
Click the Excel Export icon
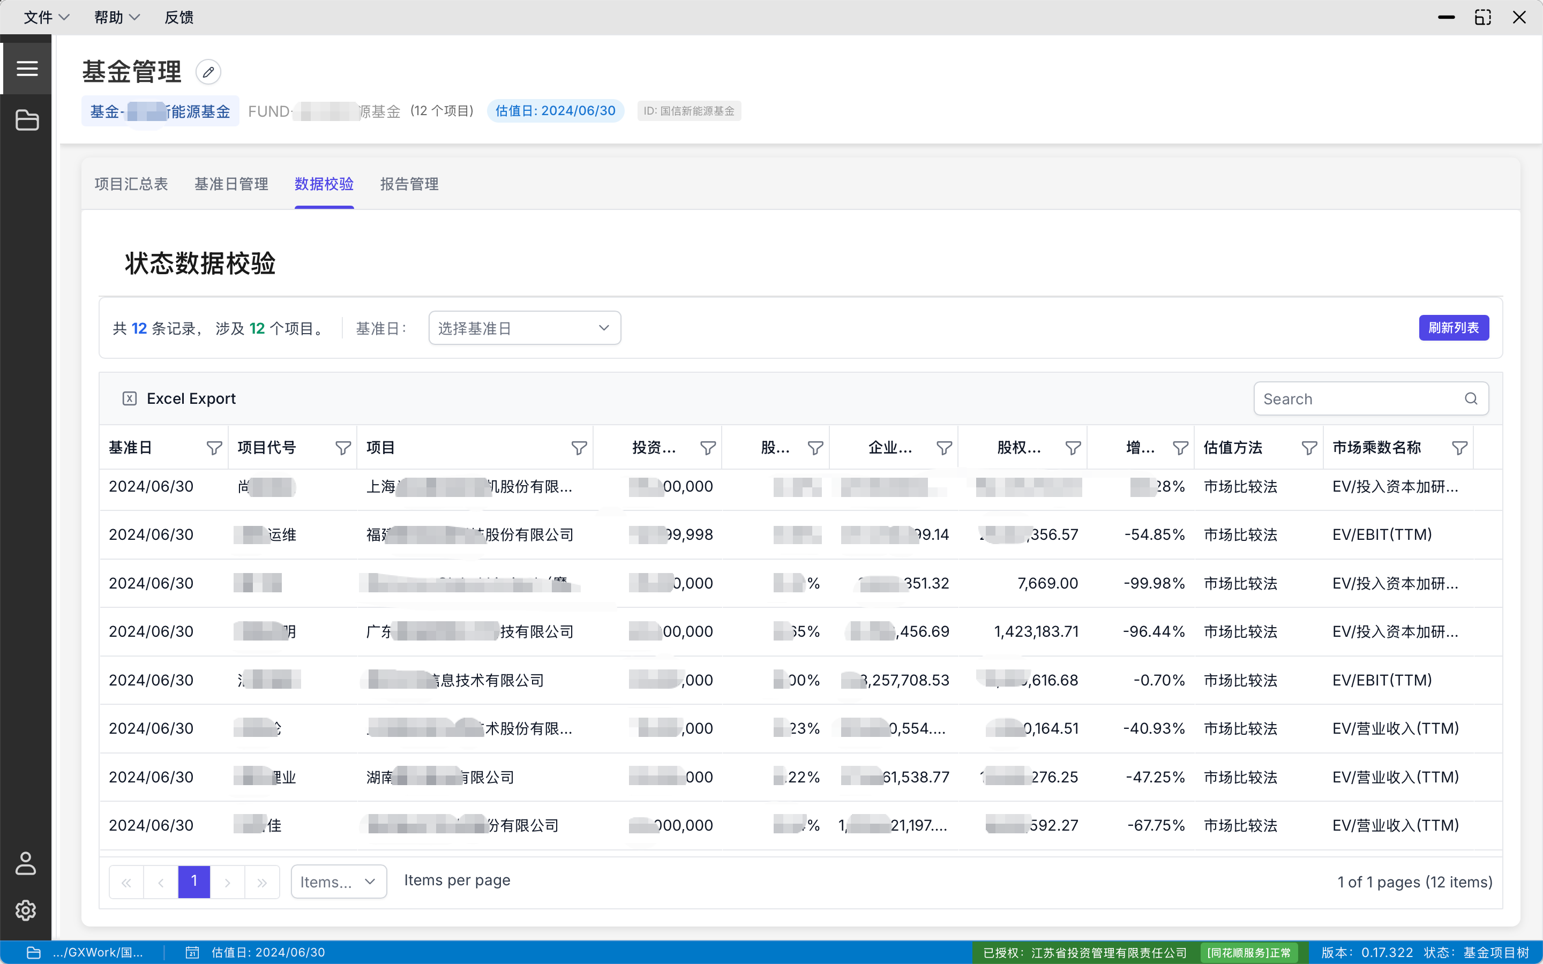pyautogui.click(x=130, y=398)
